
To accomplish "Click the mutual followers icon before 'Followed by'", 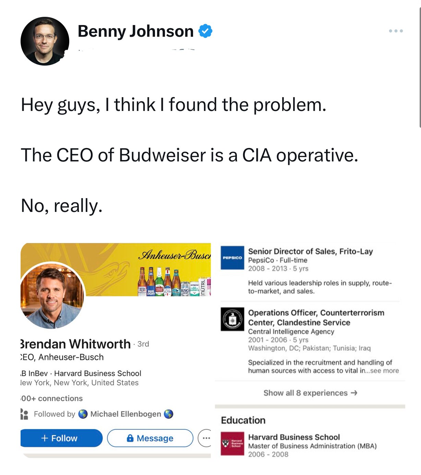I will pos(24,414).
